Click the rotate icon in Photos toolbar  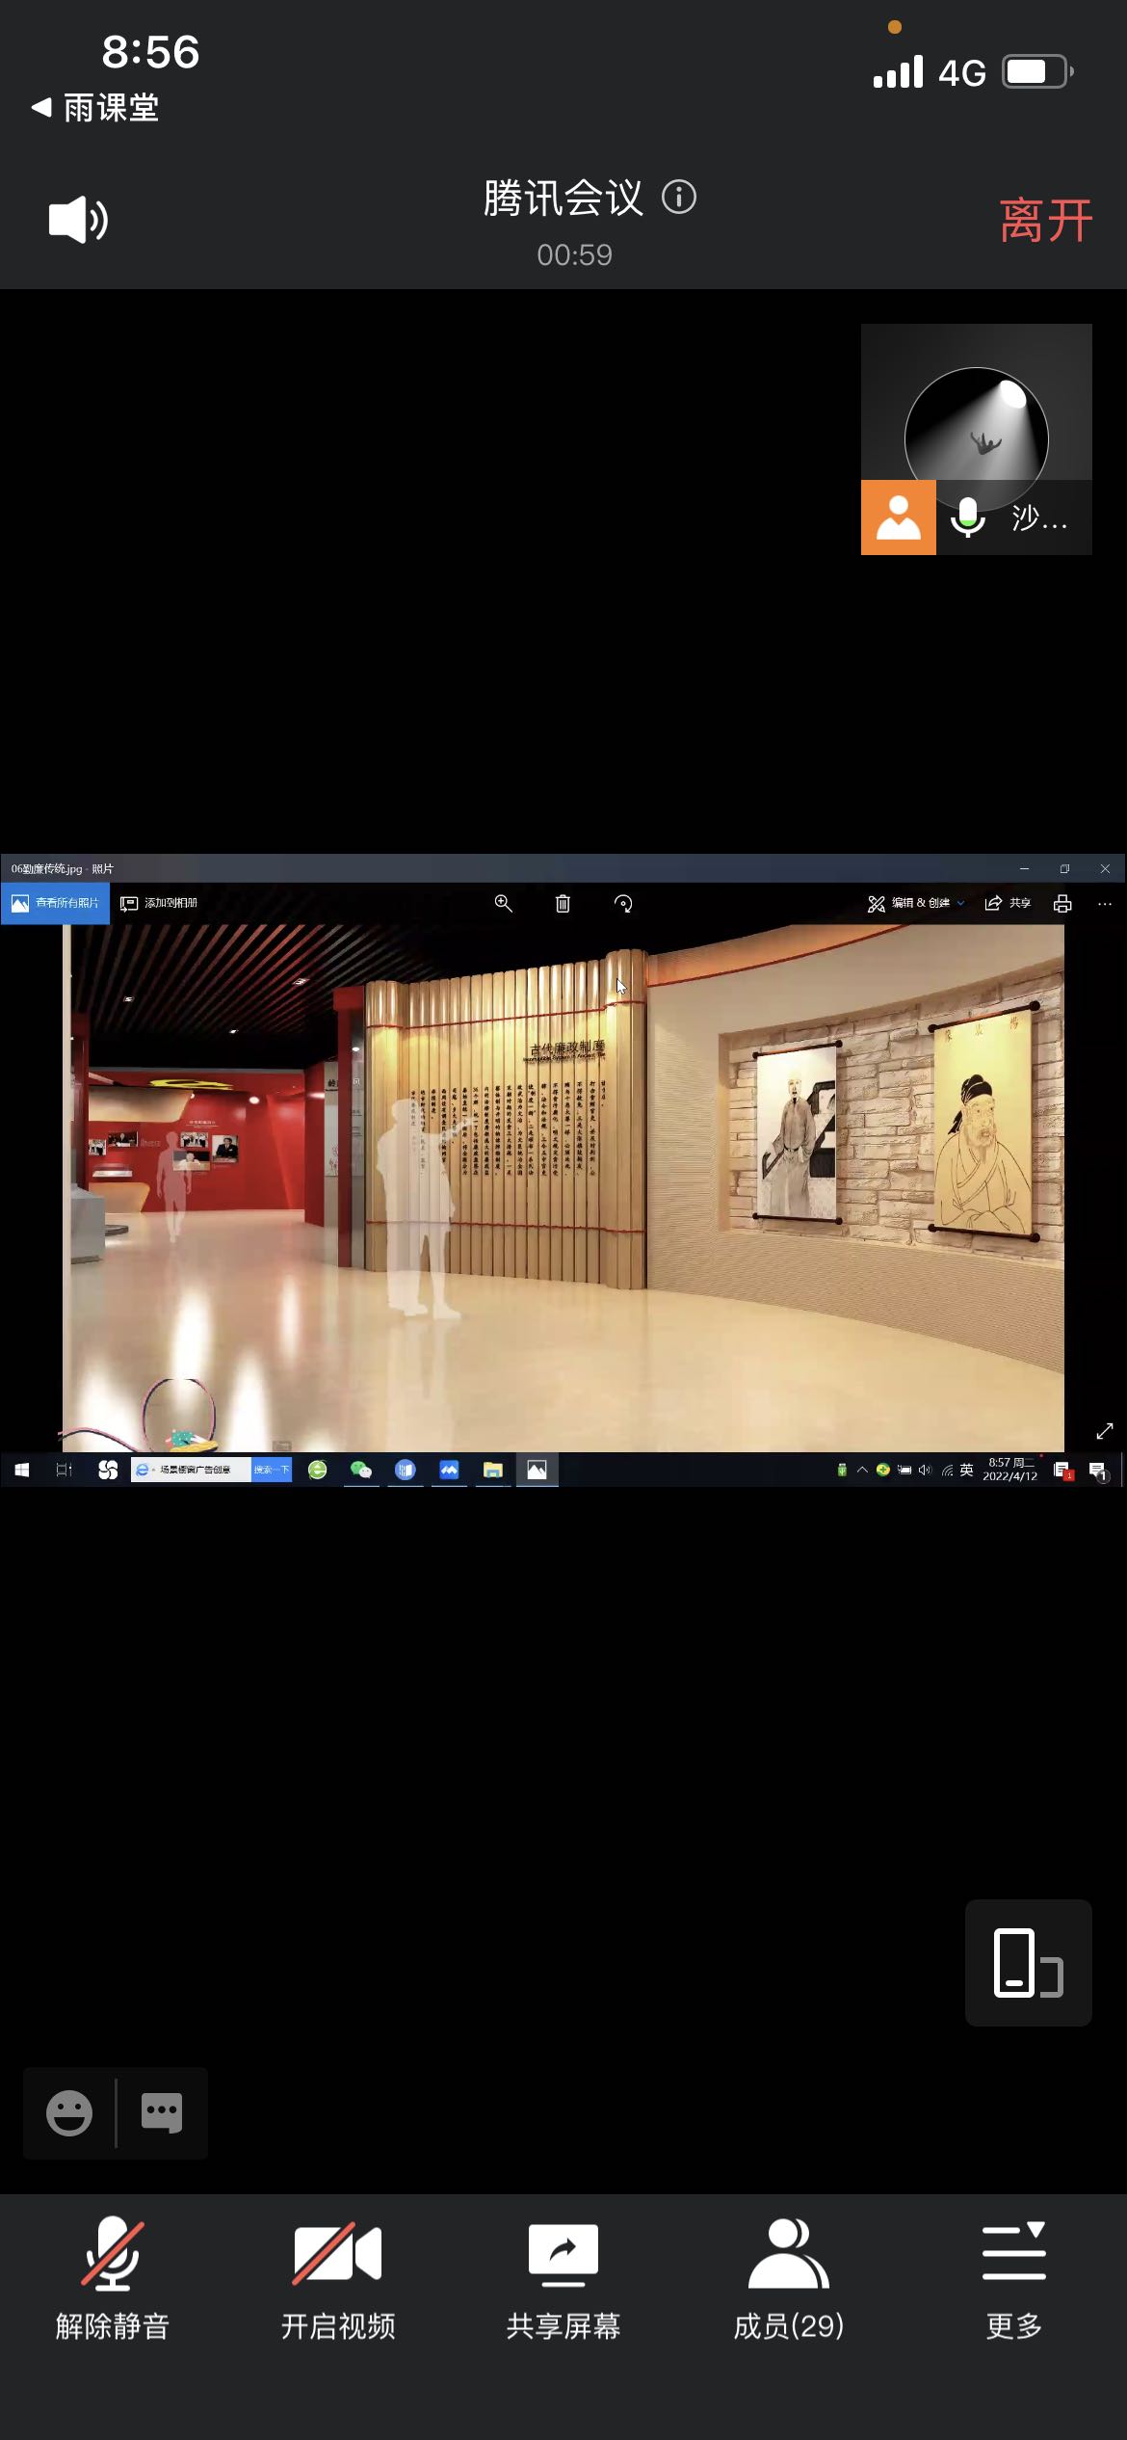click(x=623, y=903)
